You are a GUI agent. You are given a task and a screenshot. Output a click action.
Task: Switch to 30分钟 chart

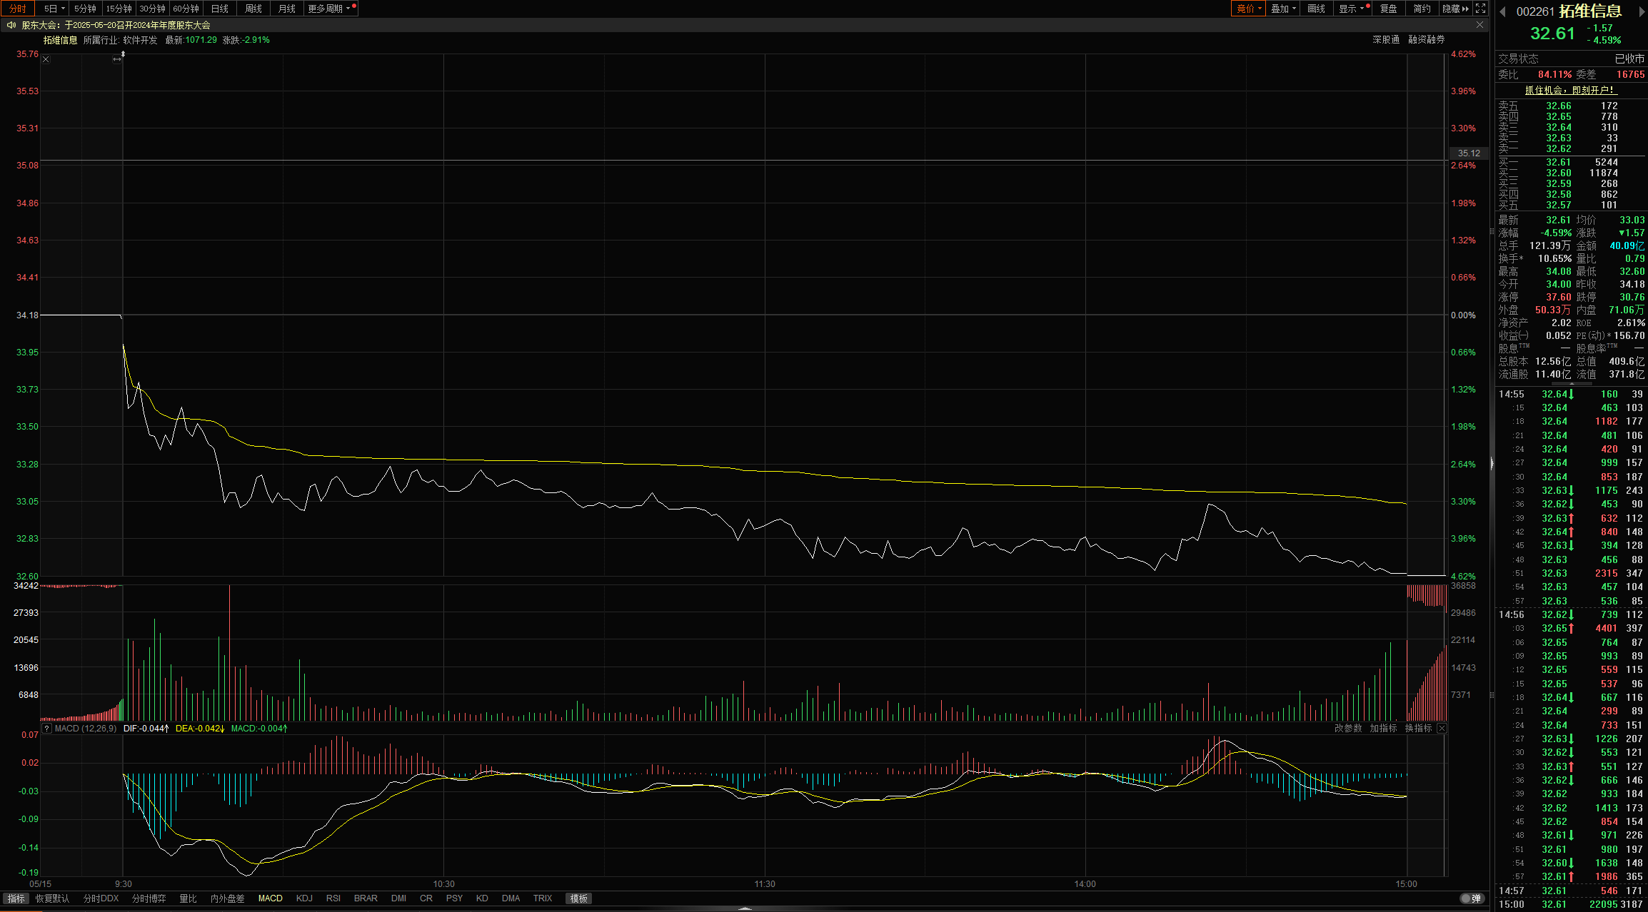pyautogui.click(x=152, y=9)
